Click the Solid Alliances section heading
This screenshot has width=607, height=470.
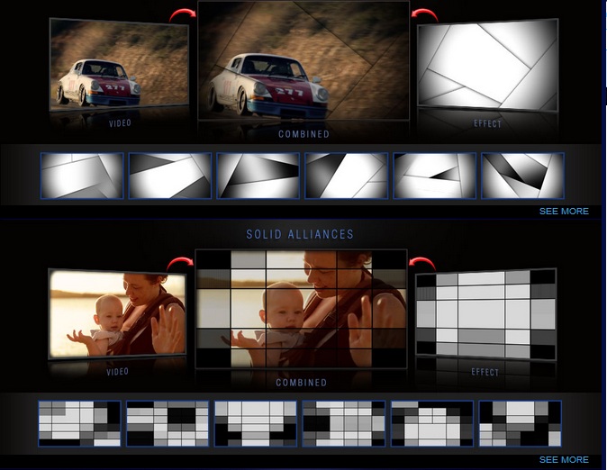(x=300, y=234)
